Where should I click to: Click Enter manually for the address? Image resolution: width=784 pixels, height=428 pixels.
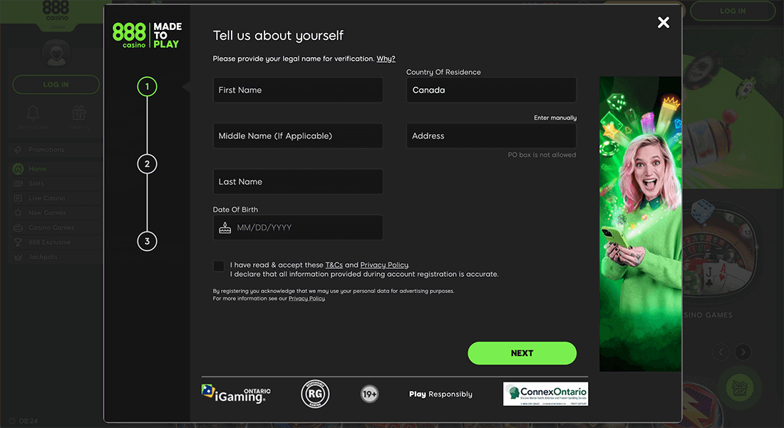click(555, 117)
